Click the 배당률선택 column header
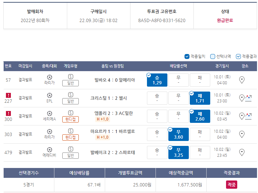The image size is (258, 193). (x=178, y=66)
